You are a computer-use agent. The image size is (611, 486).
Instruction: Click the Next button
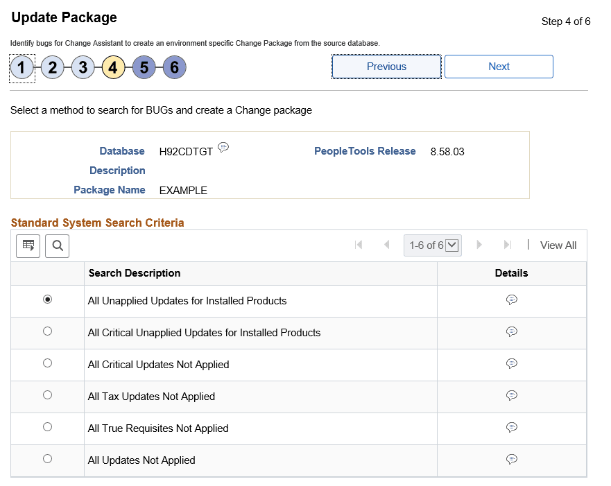(499, 66)
